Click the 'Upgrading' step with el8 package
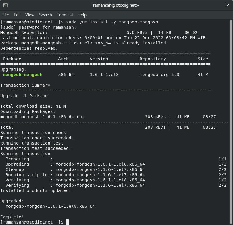Image resolution: width=233 pixels, height=225 pixels. 116,164
